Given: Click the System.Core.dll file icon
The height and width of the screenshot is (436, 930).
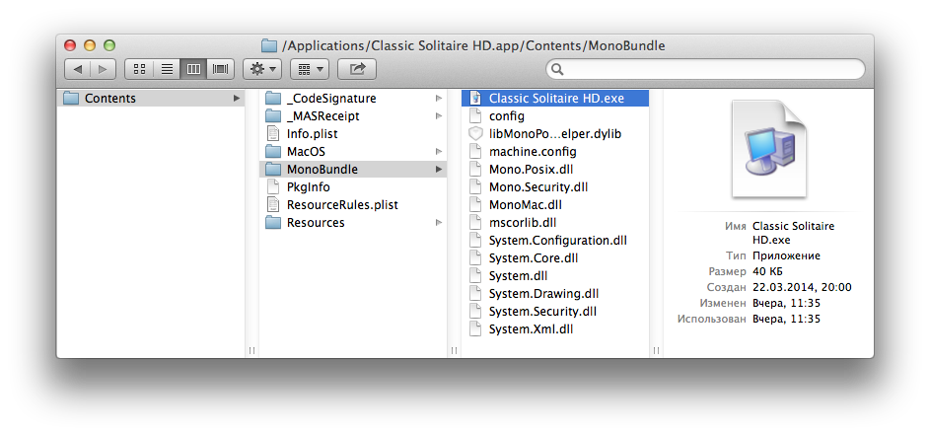Looking at the screenshot, I should 475,258.
